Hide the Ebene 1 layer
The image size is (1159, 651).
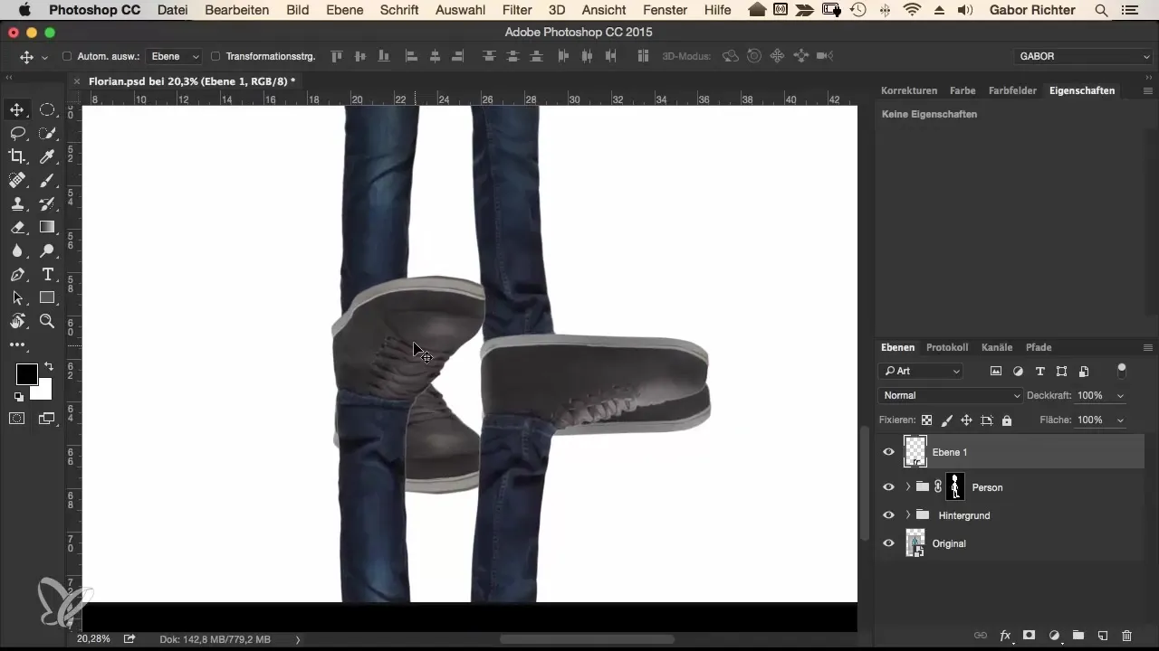888,452
